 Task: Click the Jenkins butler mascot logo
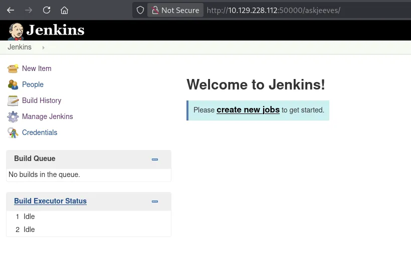[16, 31]
